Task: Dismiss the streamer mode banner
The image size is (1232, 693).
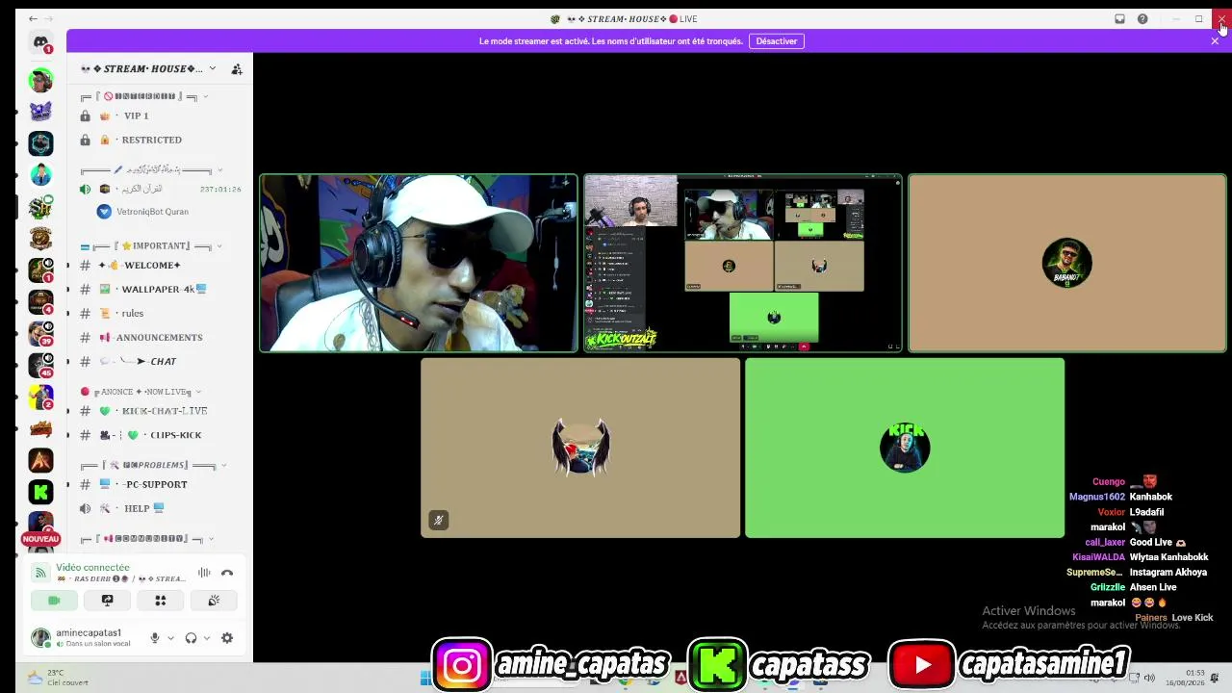Action: (x=1215, y=41)
